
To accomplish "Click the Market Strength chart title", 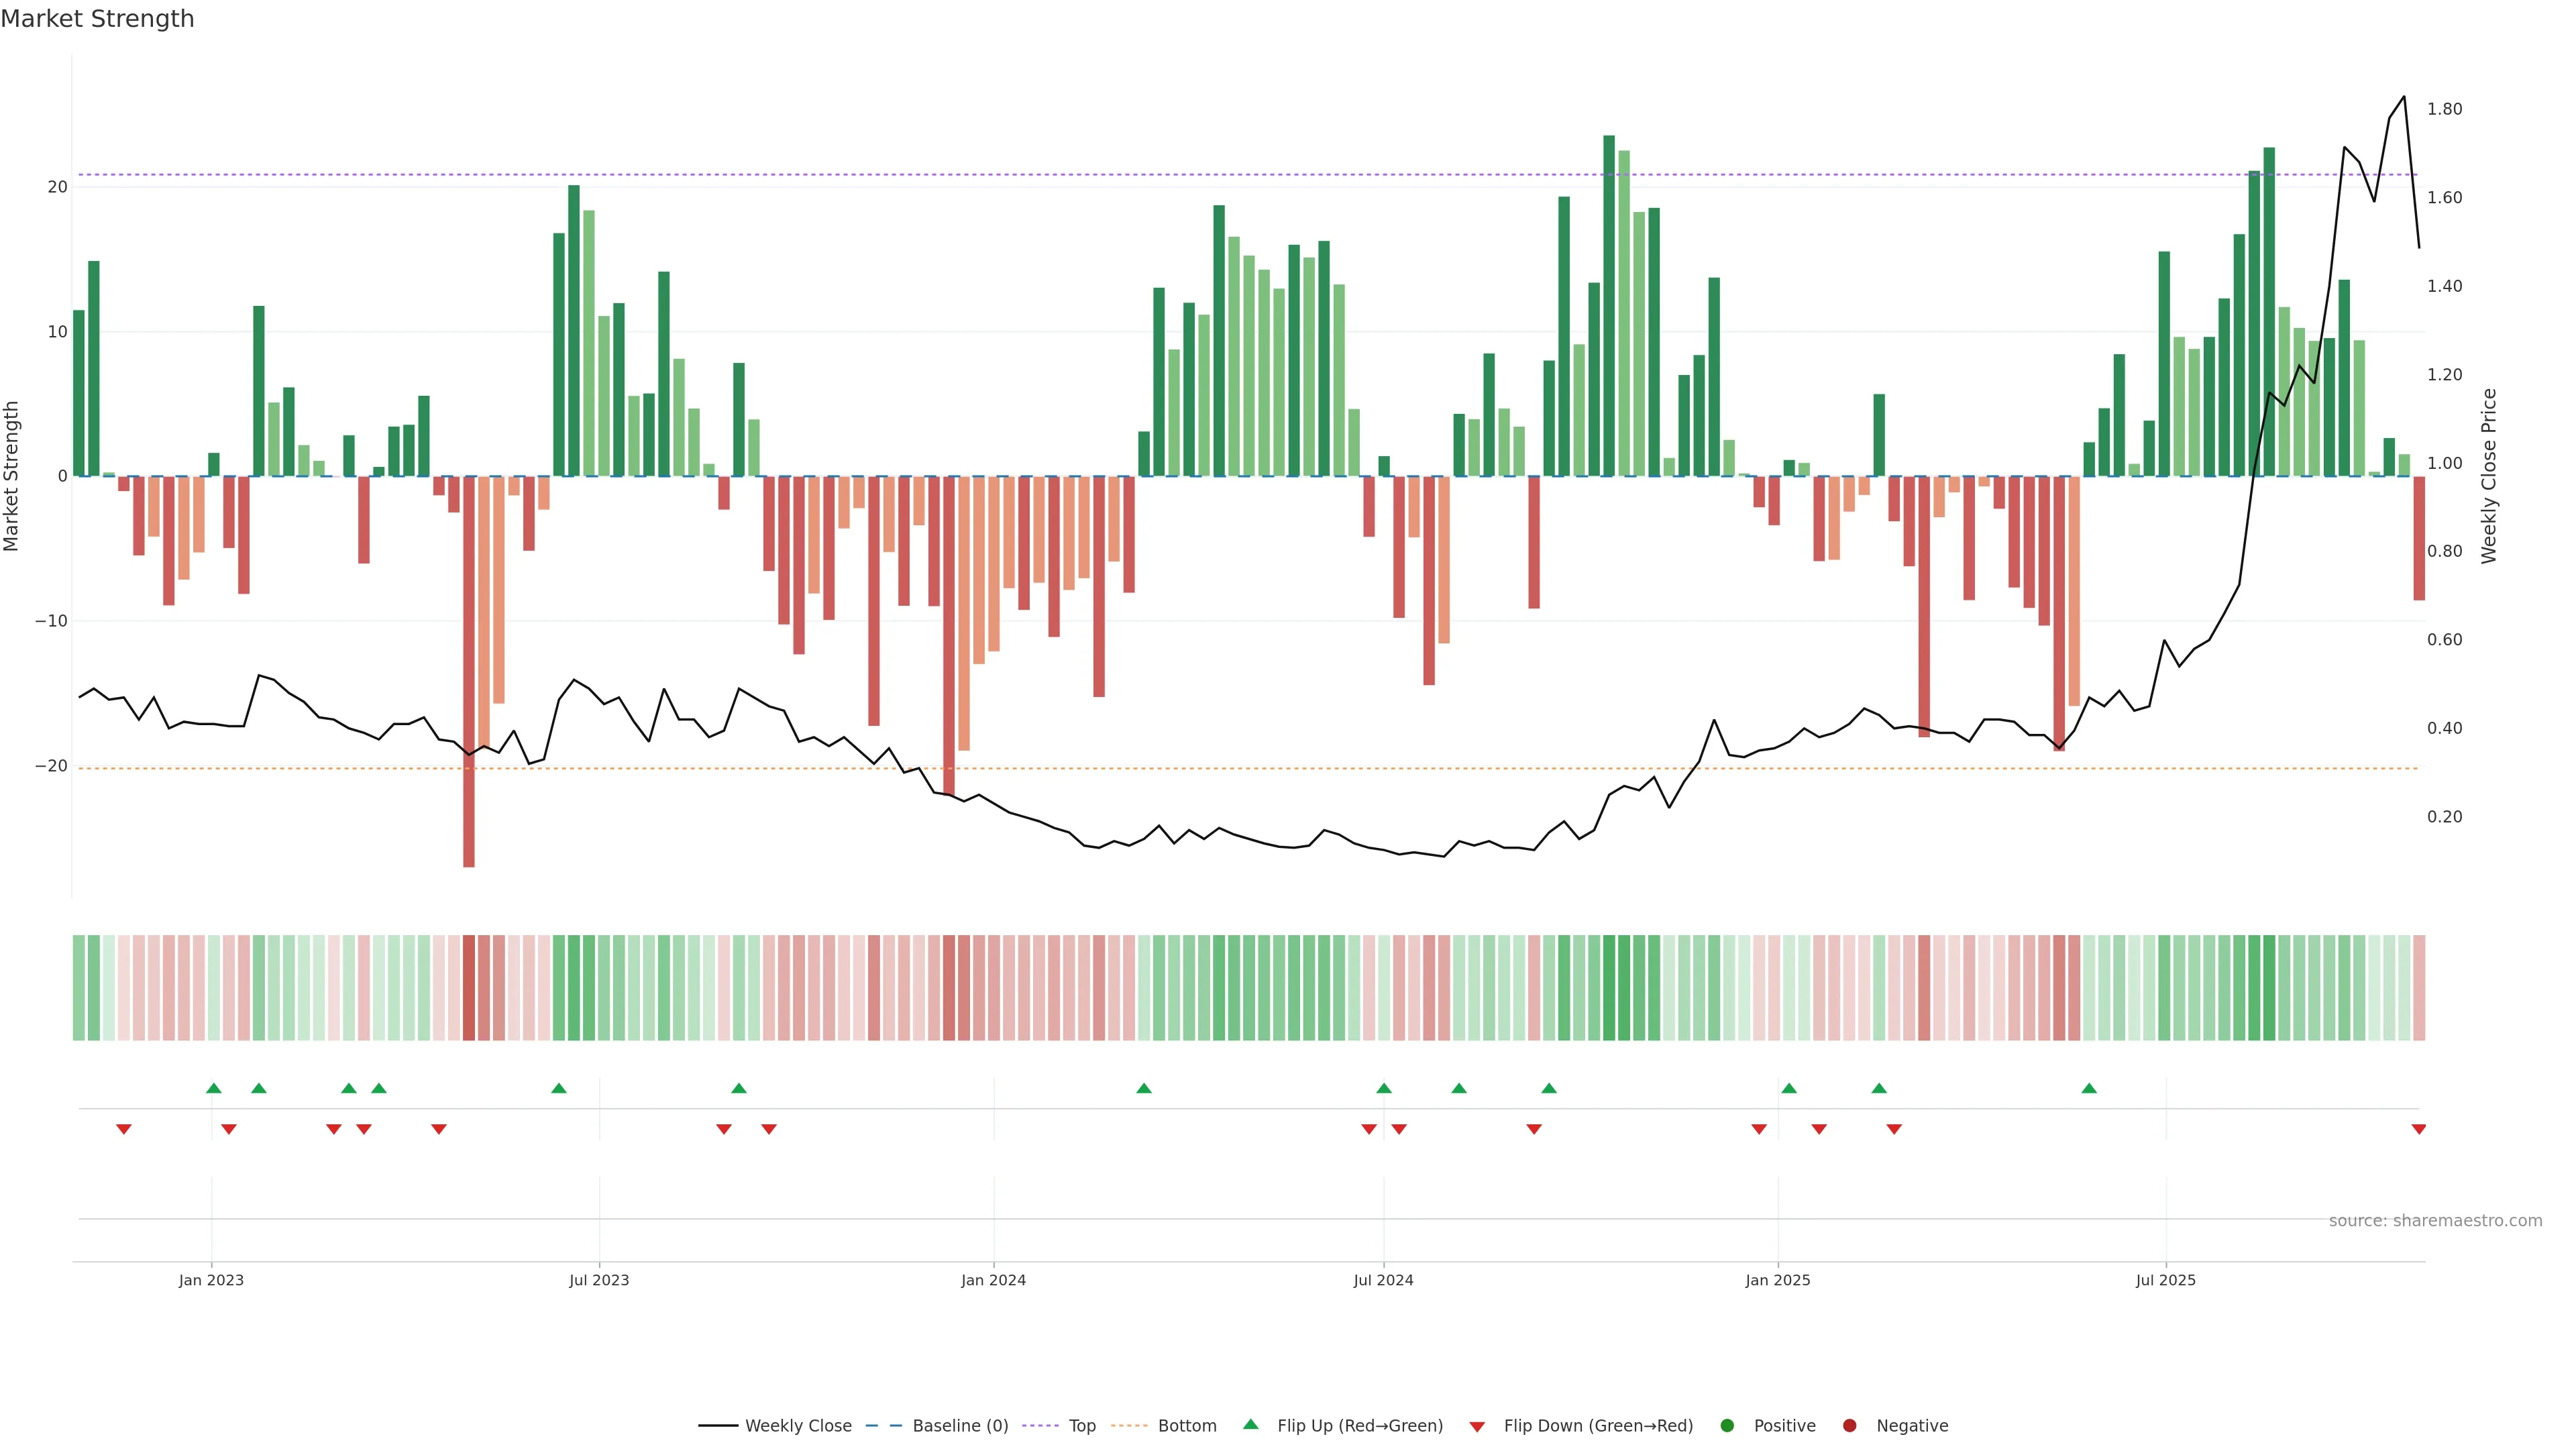I will 98,19.
